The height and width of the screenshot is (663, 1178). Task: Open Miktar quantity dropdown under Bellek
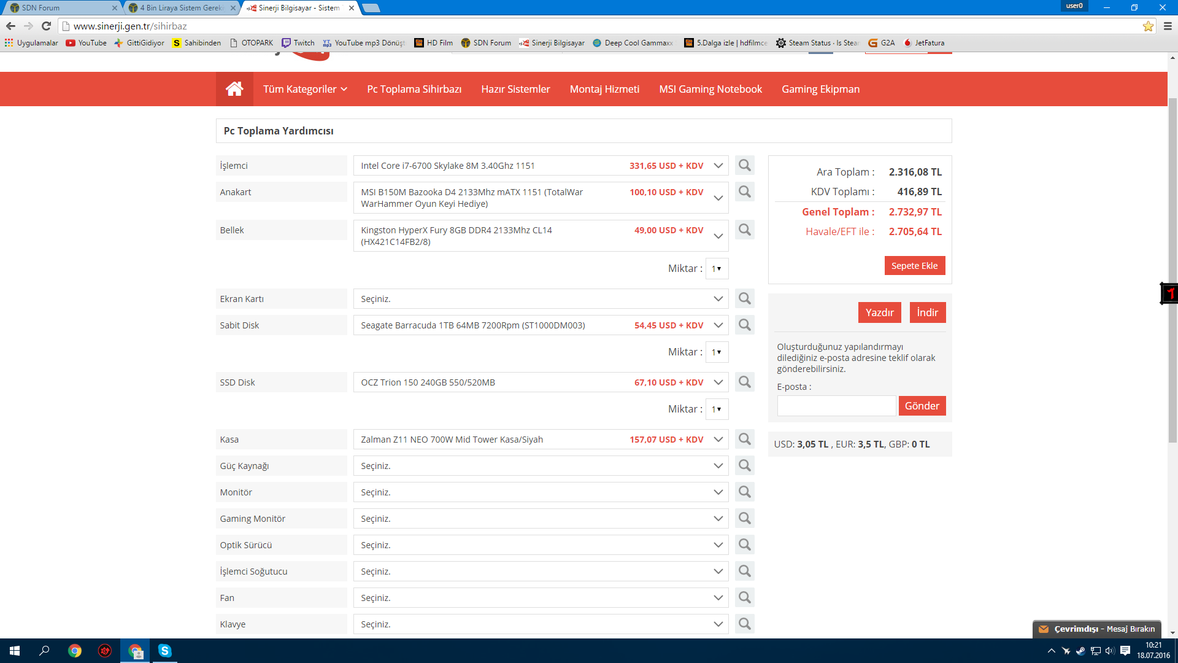tap(717, 269)
